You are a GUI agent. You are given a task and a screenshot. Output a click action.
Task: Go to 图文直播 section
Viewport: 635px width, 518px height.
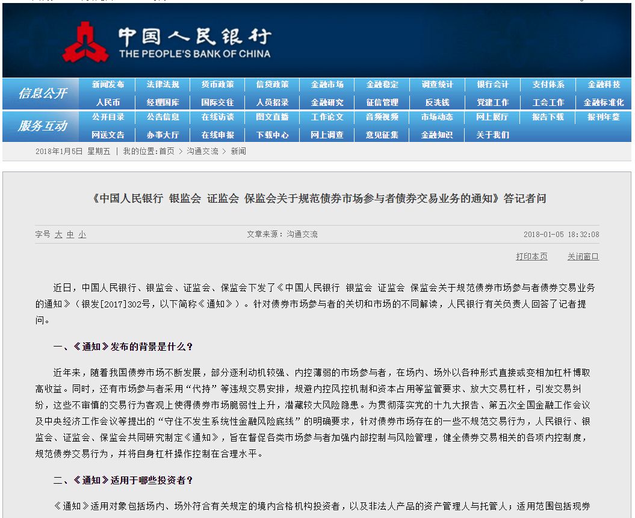click(x=273, y=117)
